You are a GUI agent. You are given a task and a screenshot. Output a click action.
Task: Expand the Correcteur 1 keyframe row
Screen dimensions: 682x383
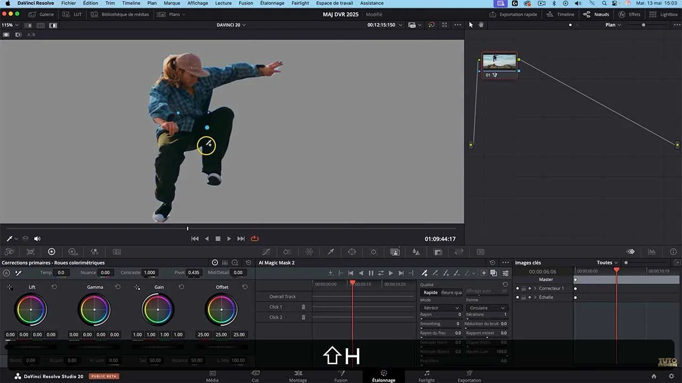pos(535,288)
